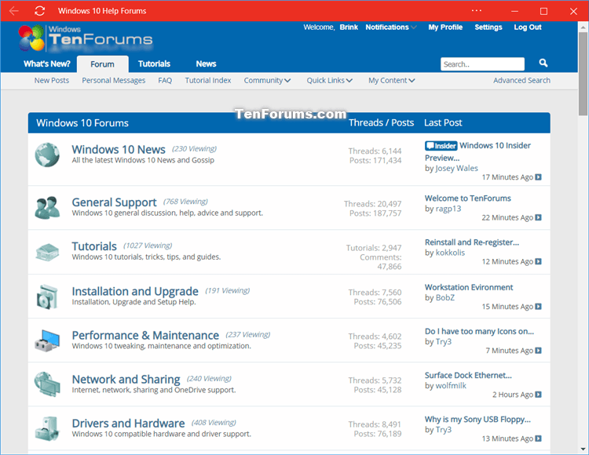Click the Installation and Upgrade disc icon

(x=47, y=297)
